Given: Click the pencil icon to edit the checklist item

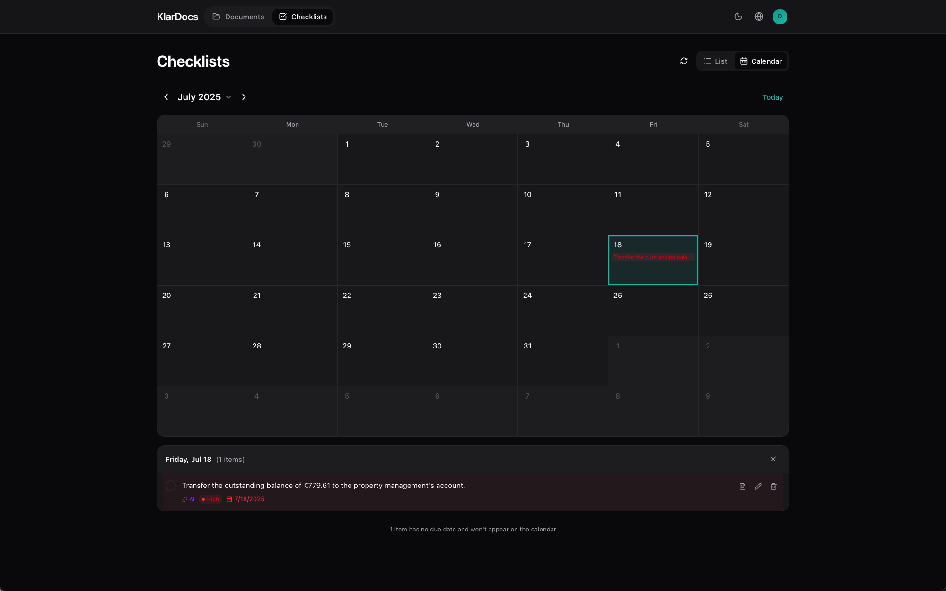Looking at the screenshot, I should [758, 486].
